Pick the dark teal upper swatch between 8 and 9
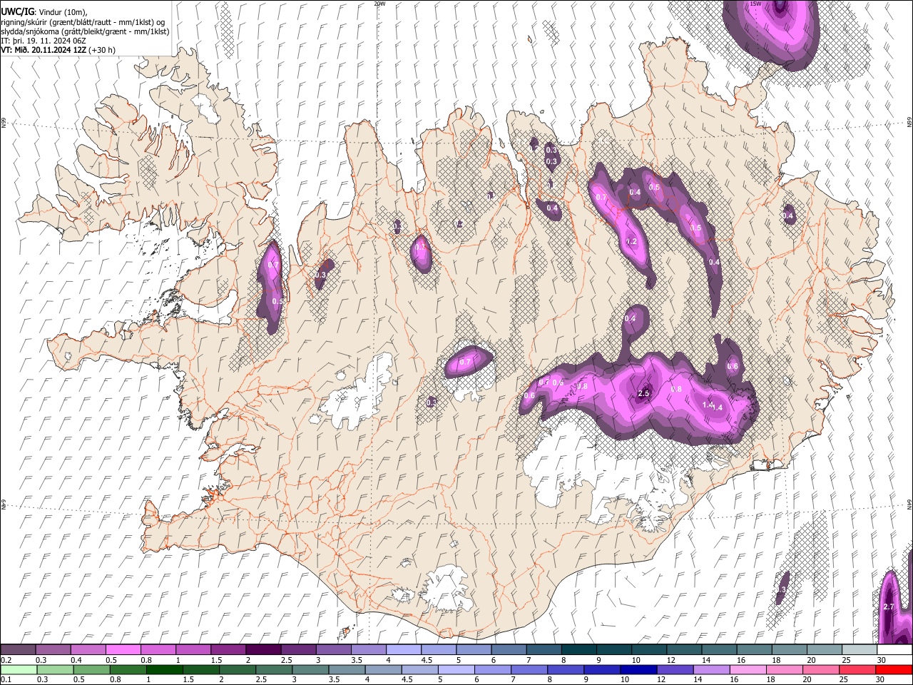 pyautogui.click(x=579, y=650)
